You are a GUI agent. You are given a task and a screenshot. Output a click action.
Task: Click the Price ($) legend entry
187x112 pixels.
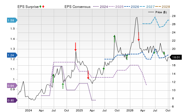click(x=157, y=12)
